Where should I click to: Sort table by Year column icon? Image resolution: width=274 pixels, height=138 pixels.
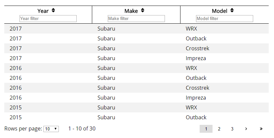[x=53, y=11]
